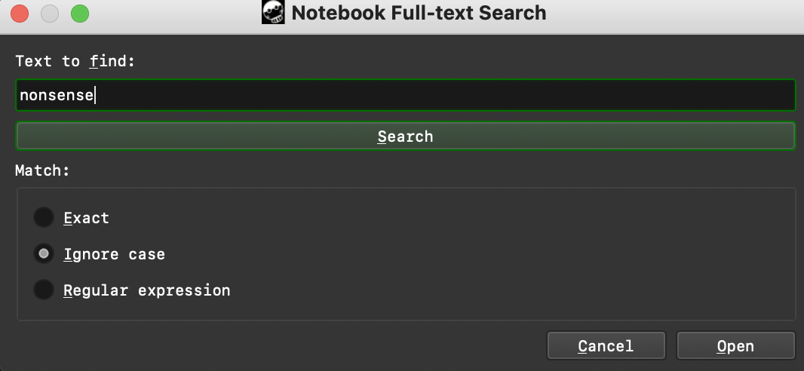Cancel the full-text search dialog

(x=606, y=346)
